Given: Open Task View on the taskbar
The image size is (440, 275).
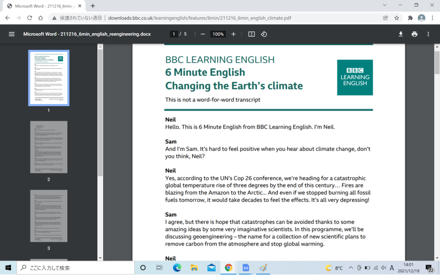Looking at the screenshot, I should (159, 268).
